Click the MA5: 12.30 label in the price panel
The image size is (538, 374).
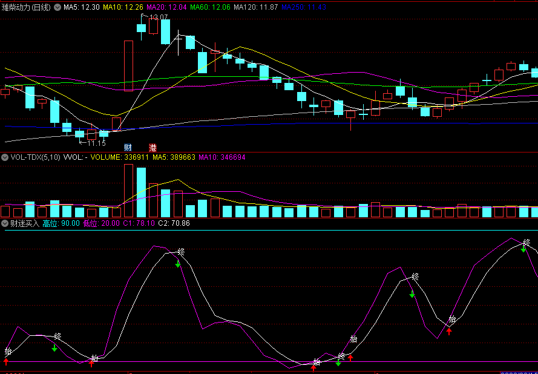pos(82,7)
